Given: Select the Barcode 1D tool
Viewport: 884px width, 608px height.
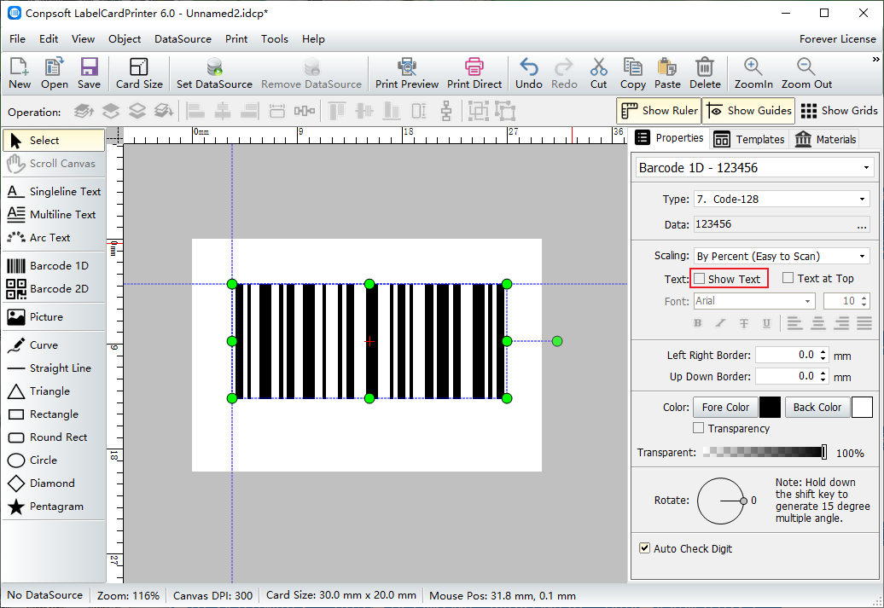Looking at the screenshot, I should tap(54, 266).
